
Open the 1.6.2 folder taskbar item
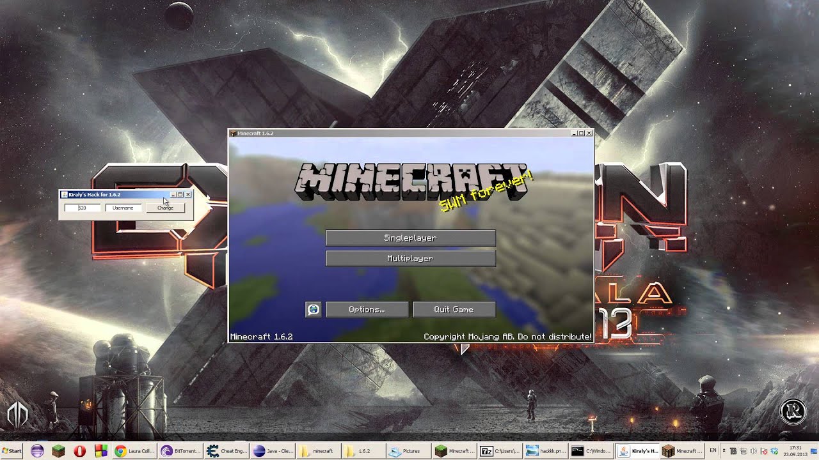point(363,450)
